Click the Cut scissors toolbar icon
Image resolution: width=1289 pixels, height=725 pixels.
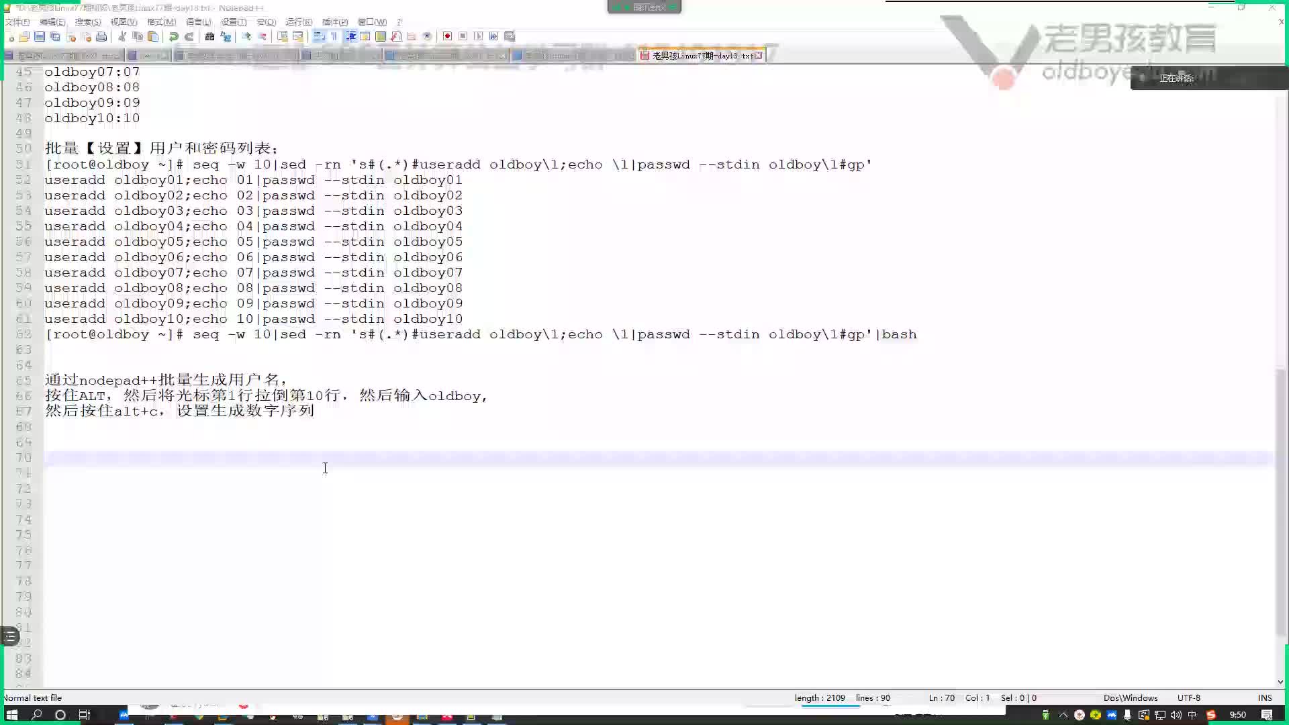pos(122,36)
